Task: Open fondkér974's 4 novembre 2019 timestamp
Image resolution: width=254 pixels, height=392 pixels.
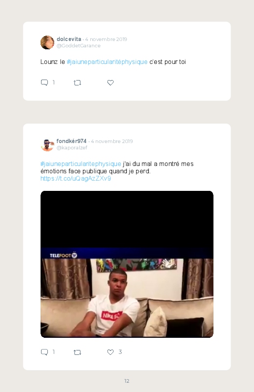Action: 112,141
